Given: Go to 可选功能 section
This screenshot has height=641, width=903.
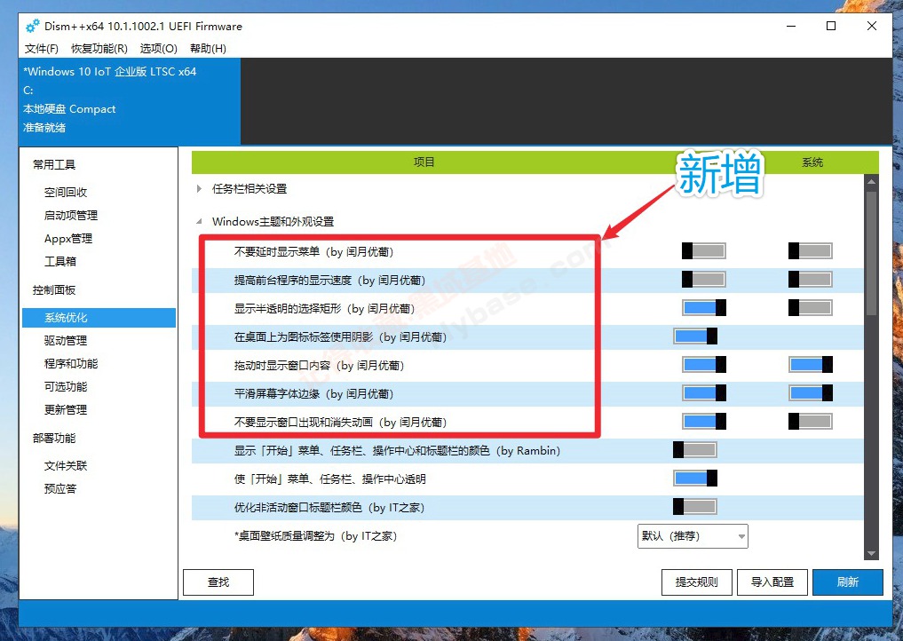Looking at the screenshot, I should point(66,386).
